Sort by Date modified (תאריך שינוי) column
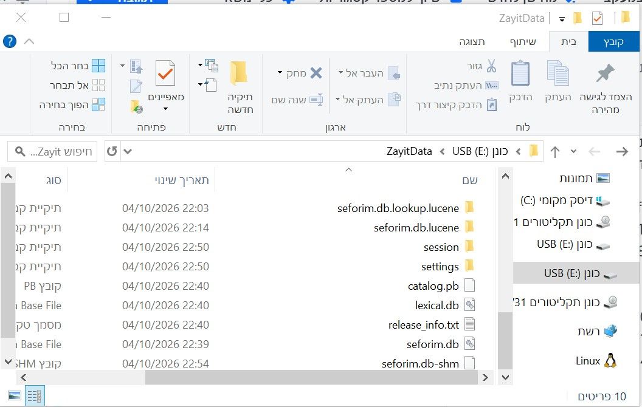Viewport: 642px width, 407px height. [181, 180]
